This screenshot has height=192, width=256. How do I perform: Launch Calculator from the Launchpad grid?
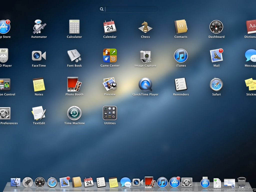coord(74,26)
